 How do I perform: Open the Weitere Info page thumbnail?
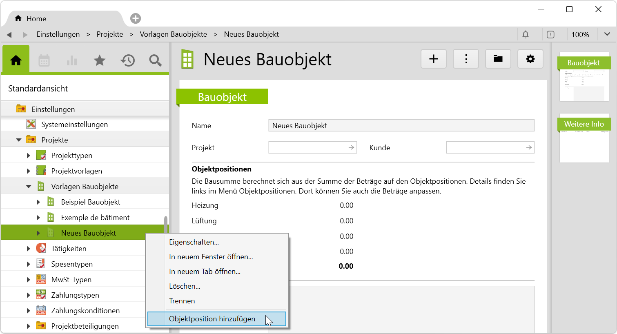tap(584, 139)
